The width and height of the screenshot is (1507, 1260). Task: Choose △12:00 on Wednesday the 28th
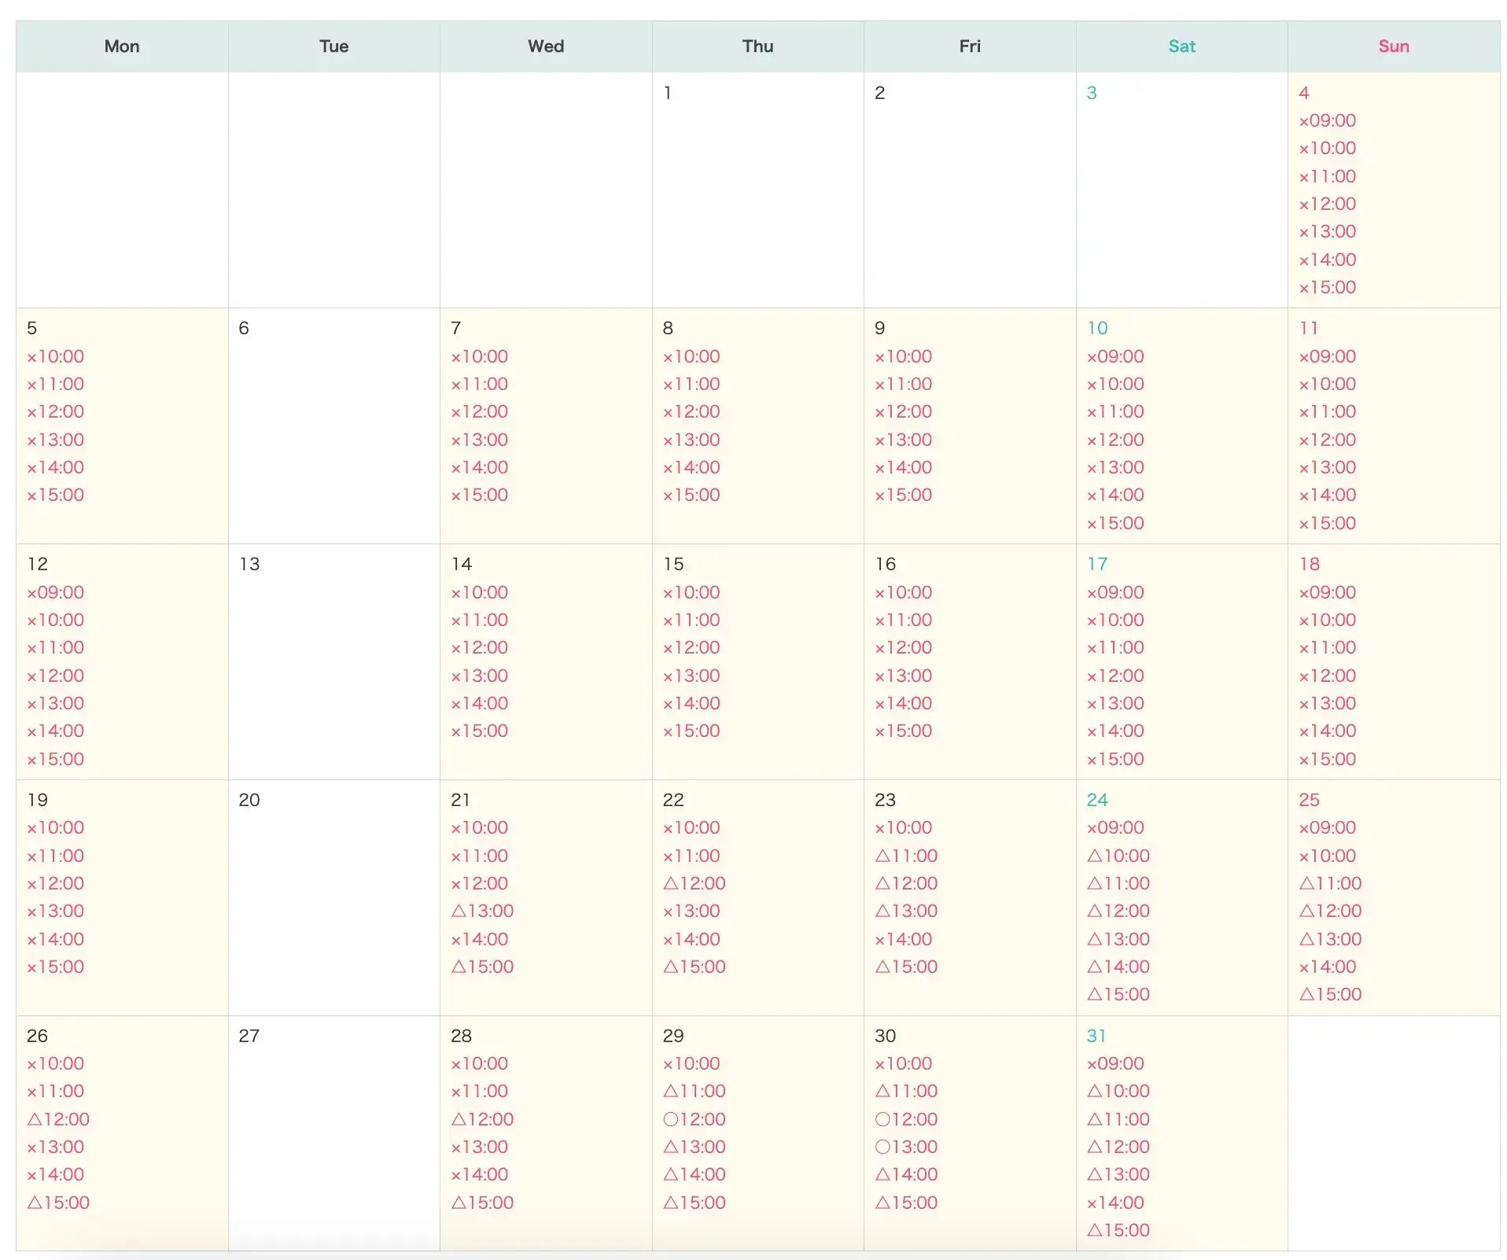click(482, 1118)
